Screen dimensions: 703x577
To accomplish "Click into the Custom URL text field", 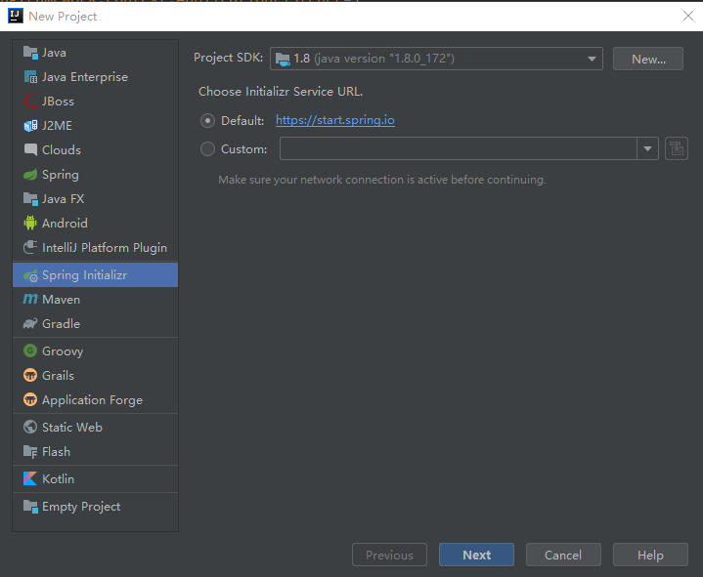I will tap(458, 148).
